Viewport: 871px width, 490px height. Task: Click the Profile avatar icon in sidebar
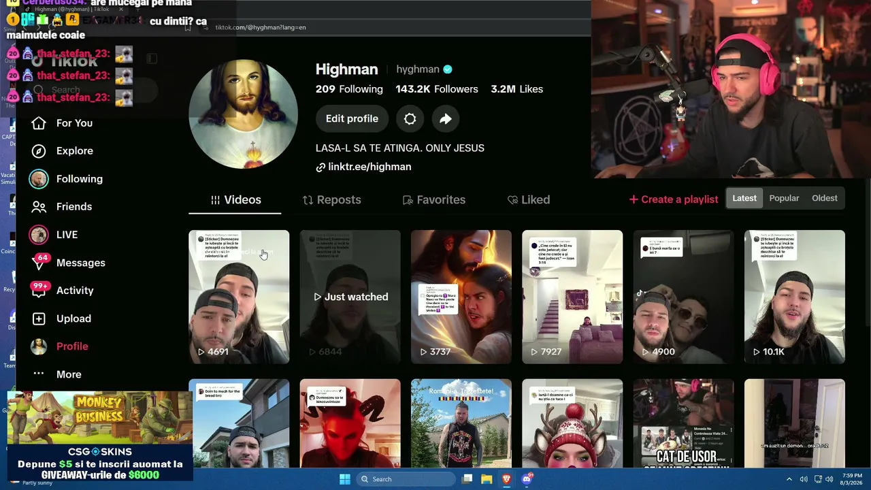39,346
